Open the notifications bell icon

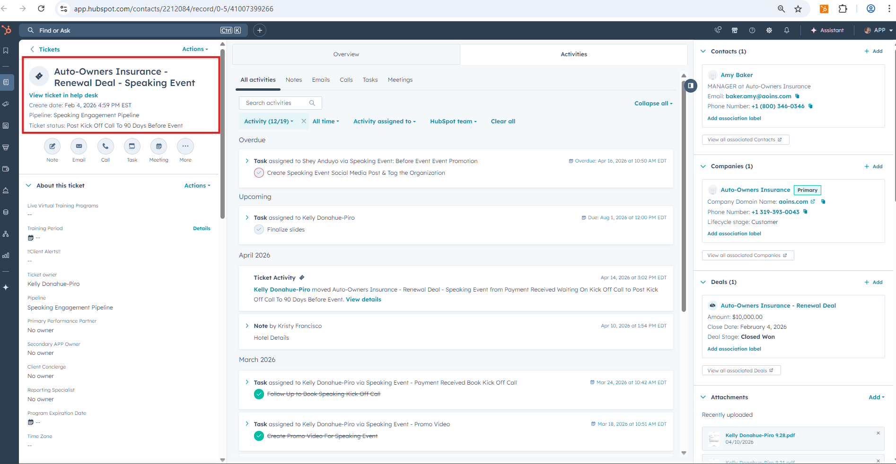pyautogui.click(x=786, y=30)
